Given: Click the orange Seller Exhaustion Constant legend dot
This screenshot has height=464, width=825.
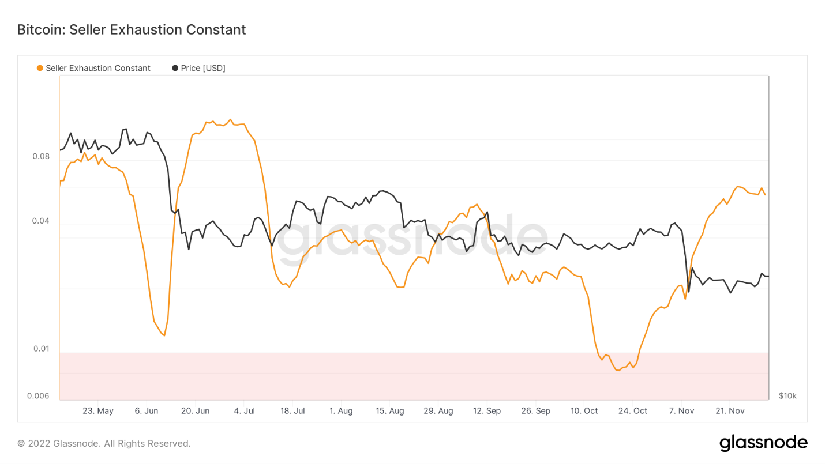Looking at the screenshot, I should [40, 68].
